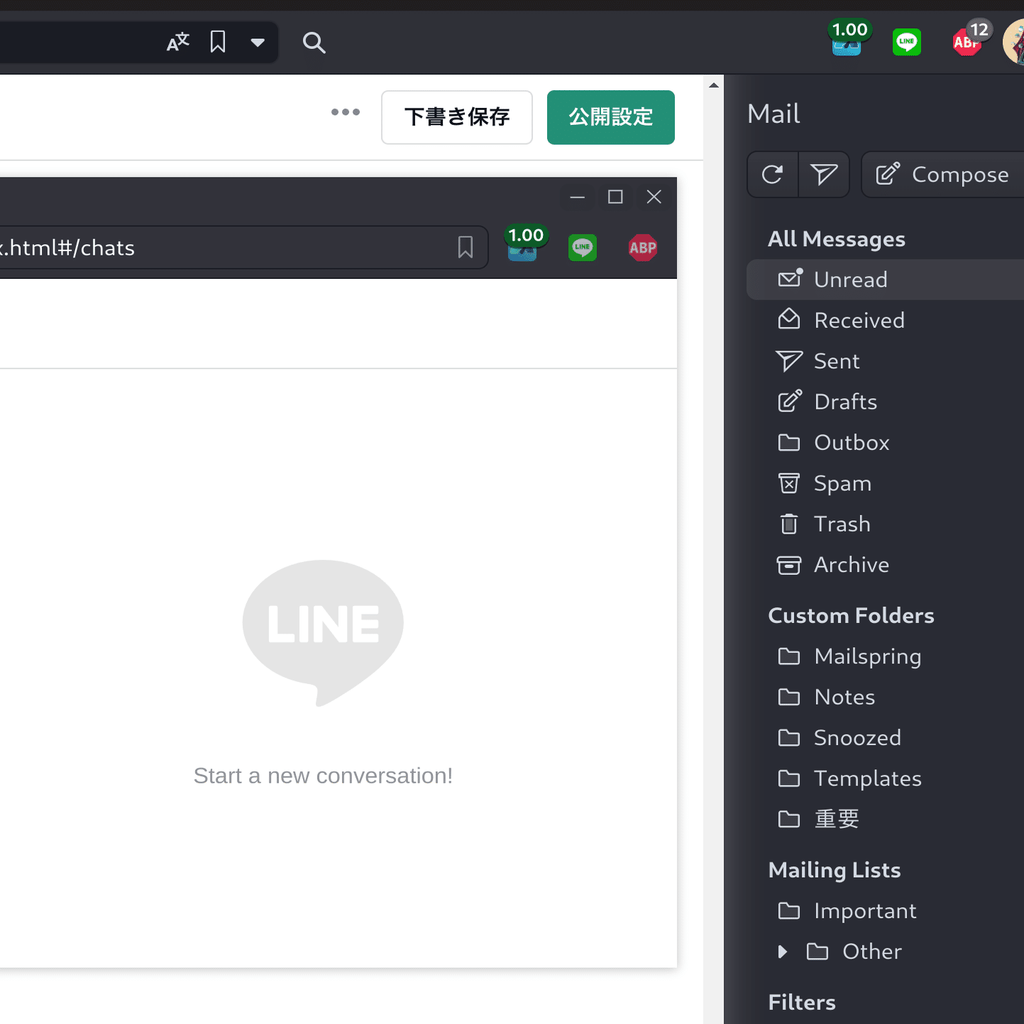Viewport: 1024px width, 1024px height.
Task: Click the translate page icon
Action: point(177,43)
